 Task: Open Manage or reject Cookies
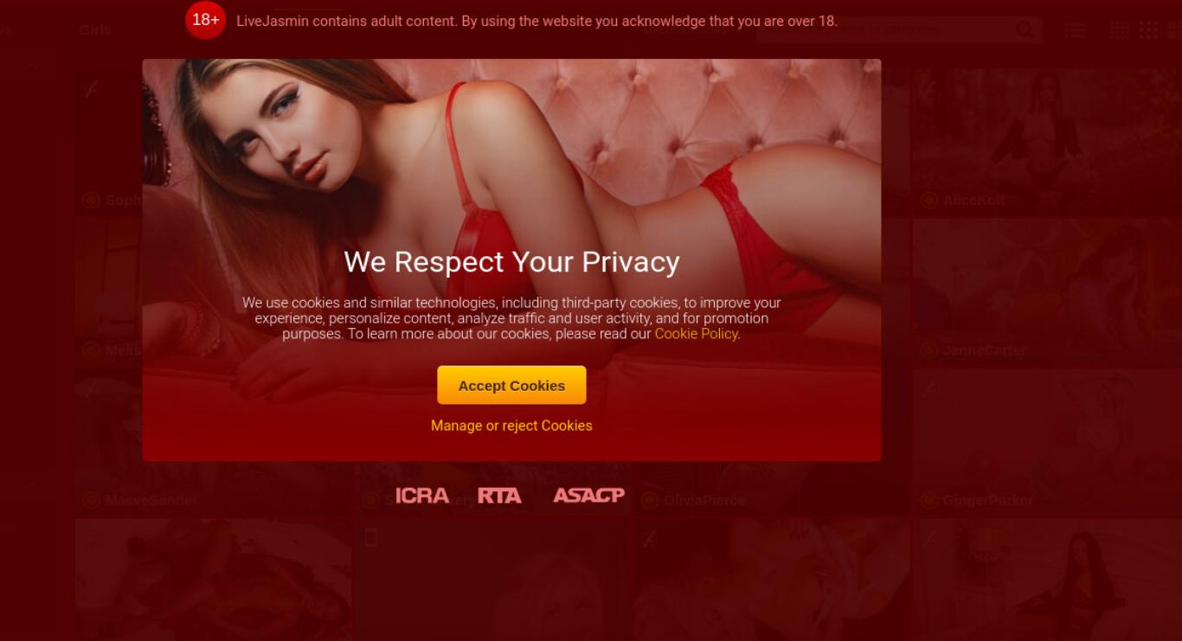click(511, 426)
